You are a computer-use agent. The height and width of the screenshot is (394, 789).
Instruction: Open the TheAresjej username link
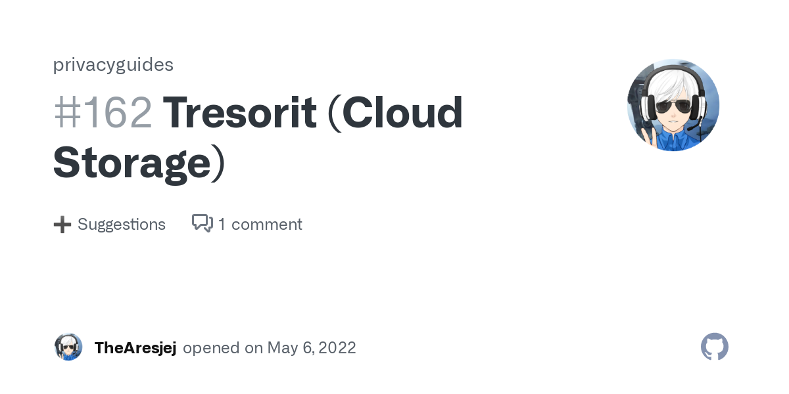pyautogui.click(x=135, y=348)
